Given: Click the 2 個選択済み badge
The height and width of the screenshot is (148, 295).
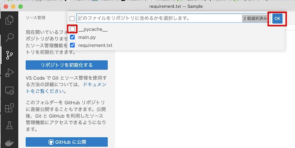Looking at the screenshot, I should coord(255,18).
